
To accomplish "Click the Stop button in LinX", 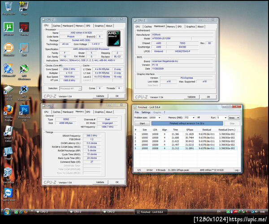I will (232, 123).
